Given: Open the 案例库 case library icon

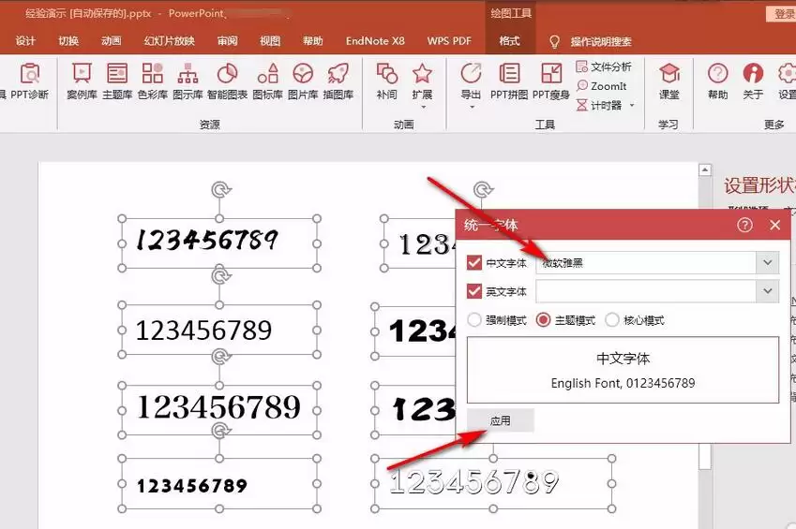Looking at the screenshot, I should point(82,81).
